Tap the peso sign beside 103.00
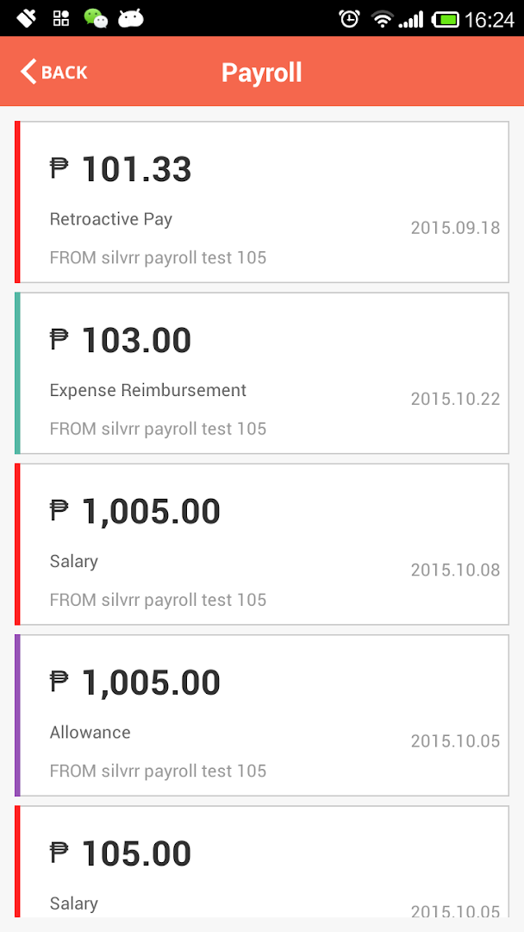 [x=59, y=339]
